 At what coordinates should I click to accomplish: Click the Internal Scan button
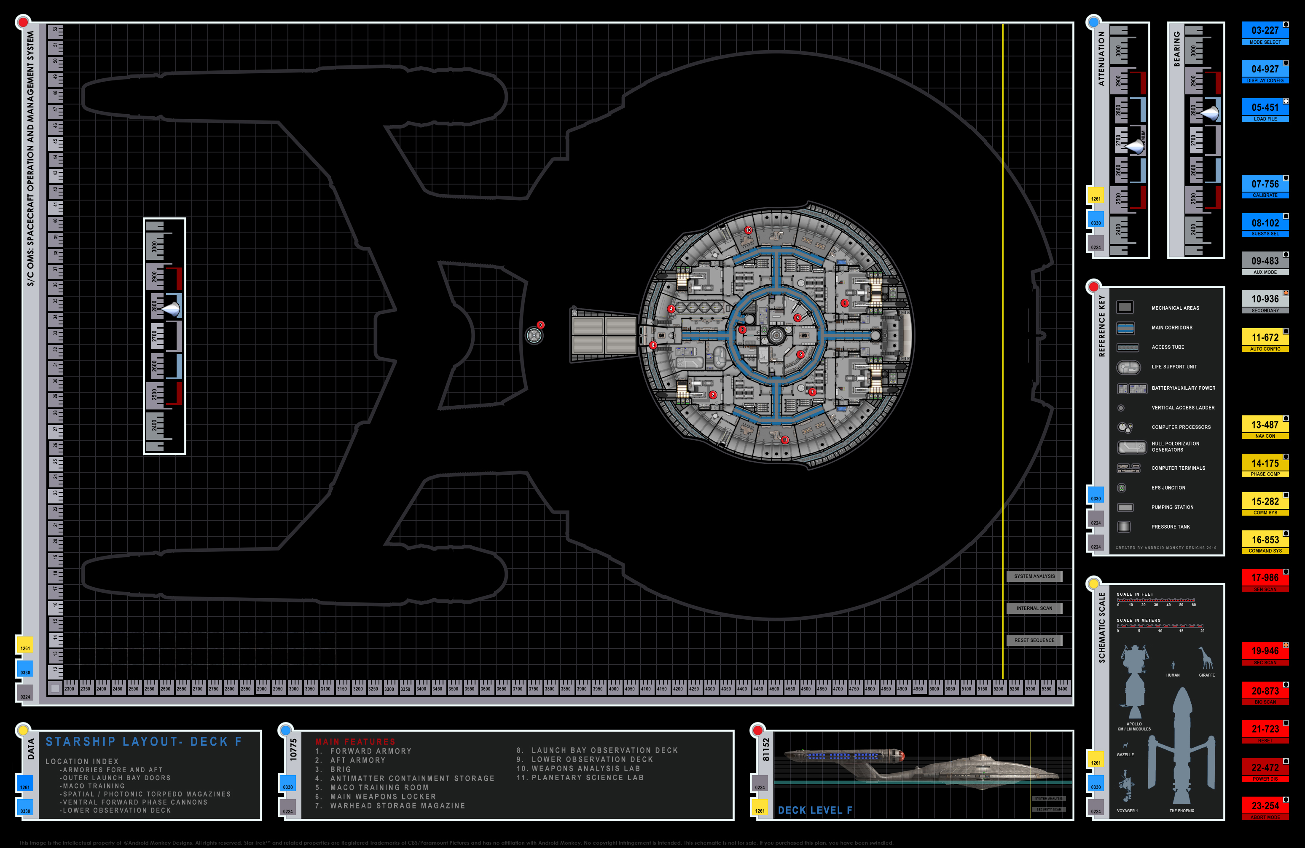pos(1034,608)
